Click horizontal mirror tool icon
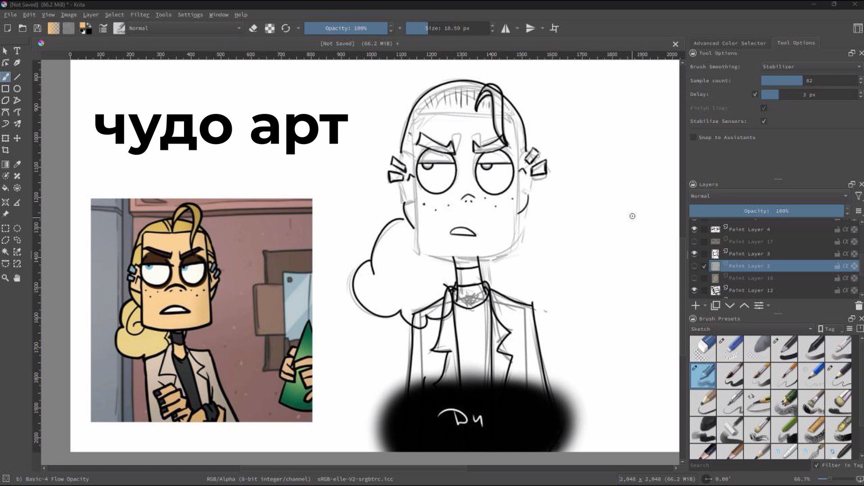 point(506,28)
